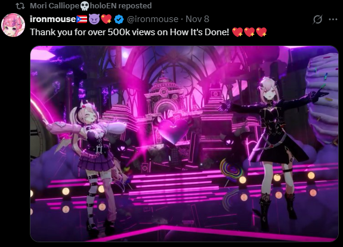The image size is (343, 247).
Task: Open the three-dot more options menu
Action: click(333, 20)
